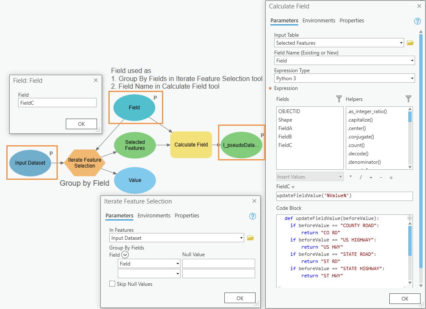Confirm the Field: Field dialog OK
Image resolution: width=426 pixels, height=309 pixels.
pyautogui.click(x=81, y=124)
